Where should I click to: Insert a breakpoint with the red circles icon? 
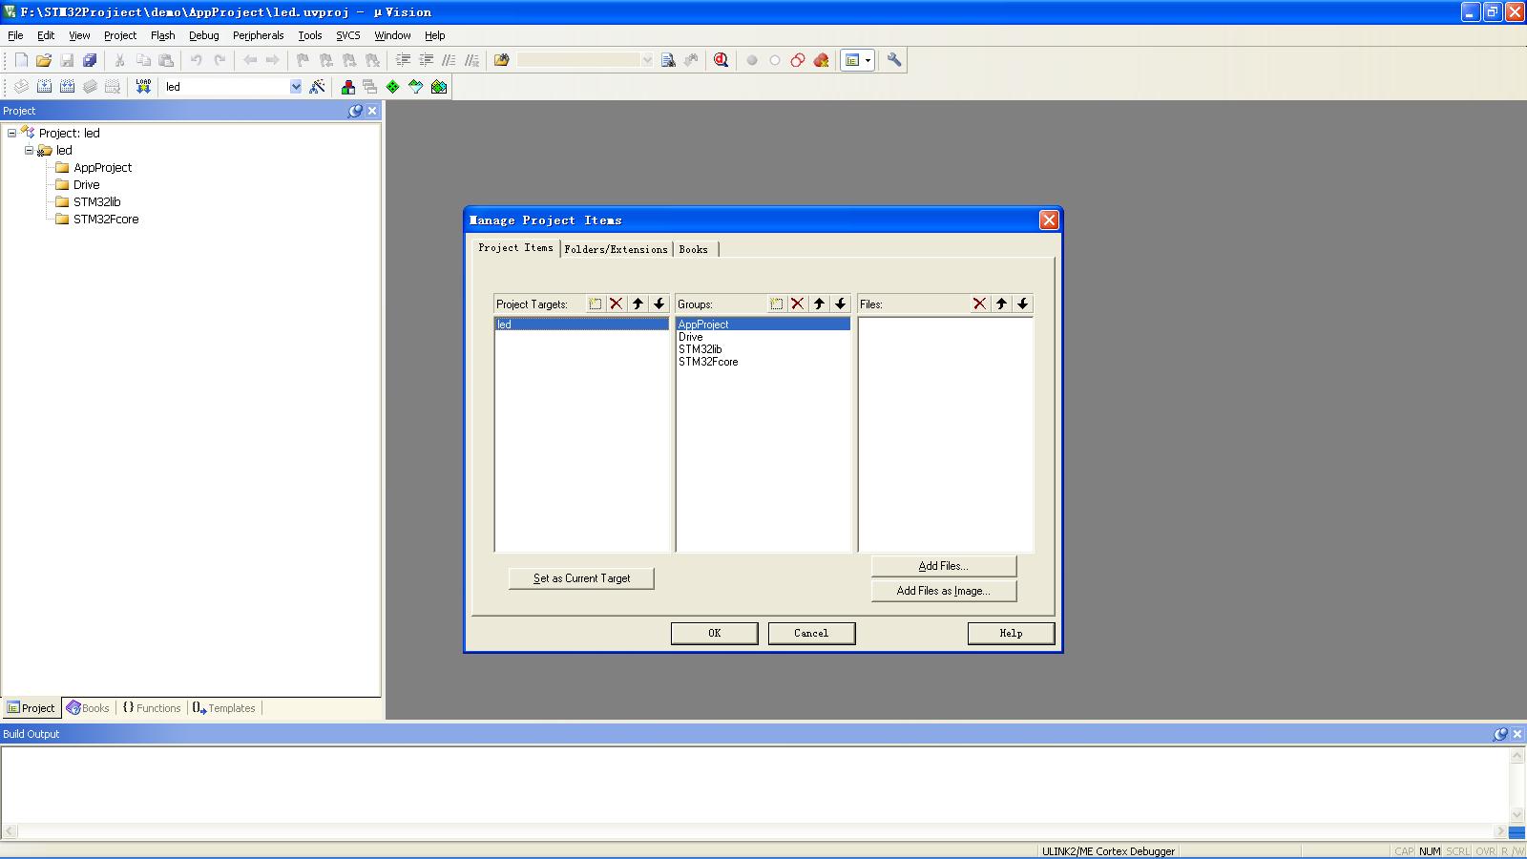tap(798, 60)
